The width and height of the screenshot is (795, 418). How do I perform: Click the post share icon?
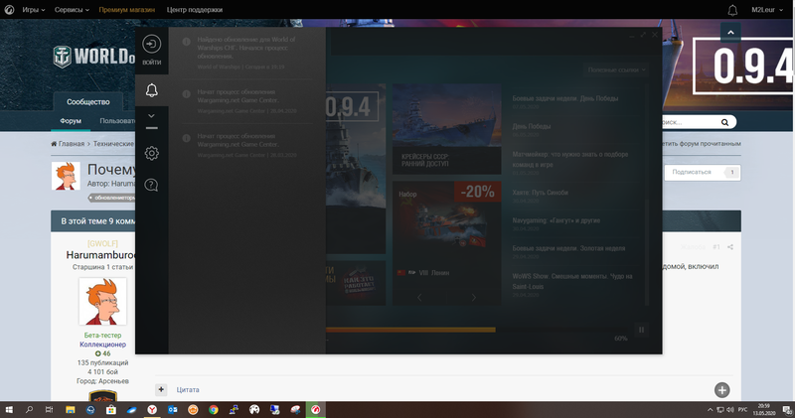[730, 247]
